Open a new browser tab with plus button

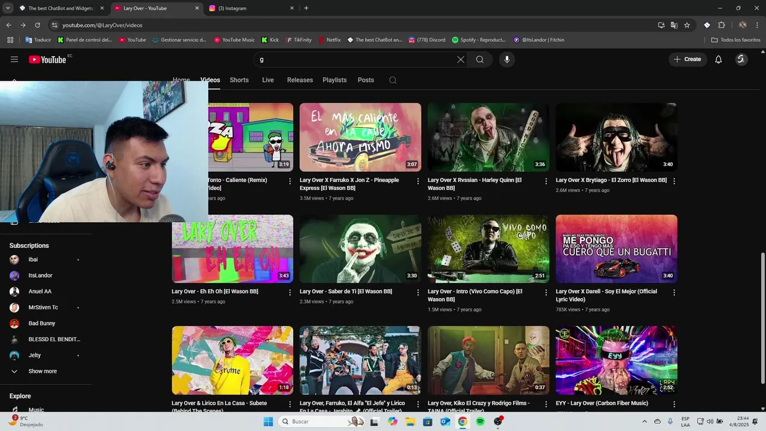306,8
